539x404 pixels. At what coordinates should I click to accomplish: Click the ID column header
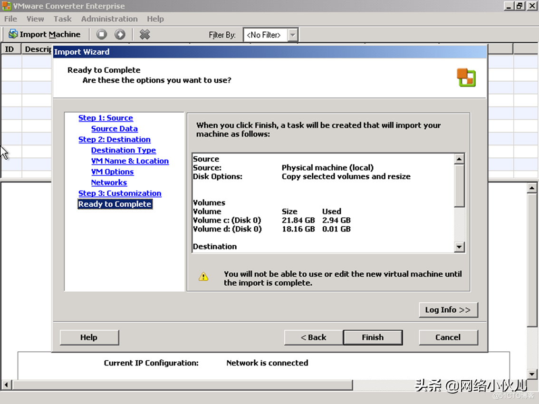10,49
